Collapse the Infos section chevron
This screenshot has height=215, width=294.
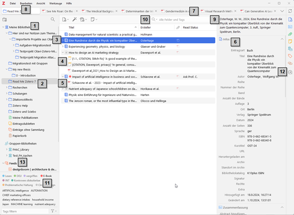282,39
